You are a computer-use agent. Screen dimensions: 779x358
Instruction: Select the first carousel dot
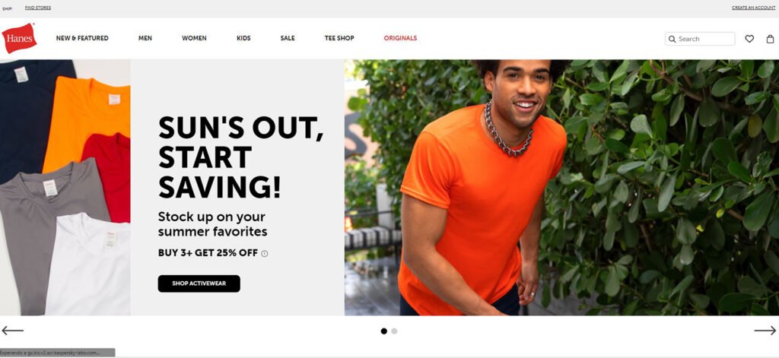(383, 331)
